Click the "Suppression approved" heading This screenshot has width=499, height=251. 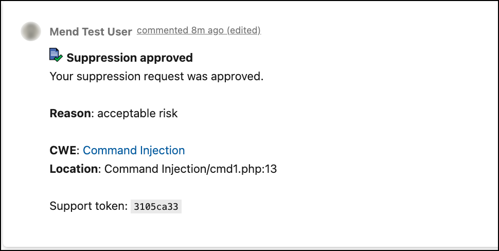[130, 58]
